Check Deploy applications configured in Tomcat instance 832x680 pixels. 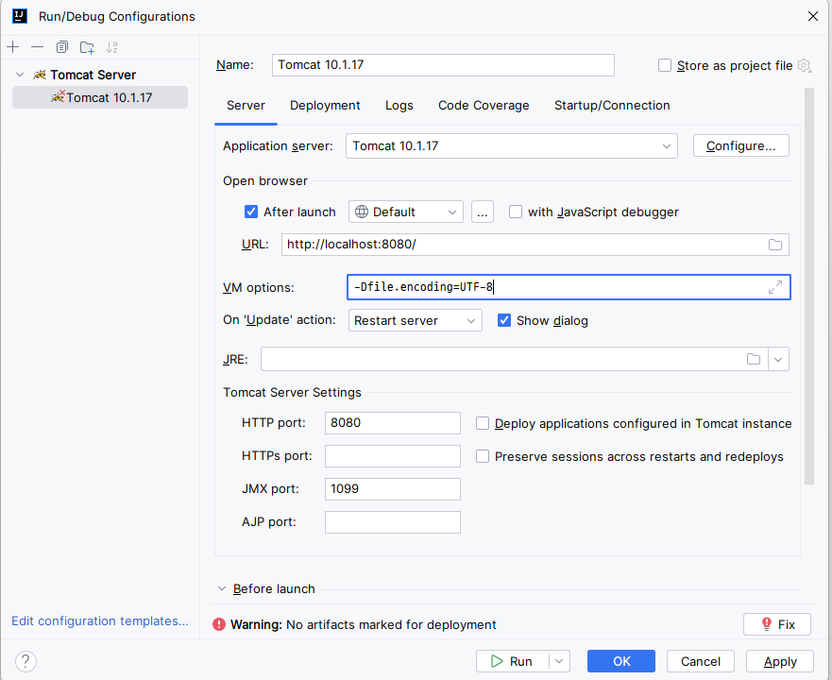coord(483,423)
